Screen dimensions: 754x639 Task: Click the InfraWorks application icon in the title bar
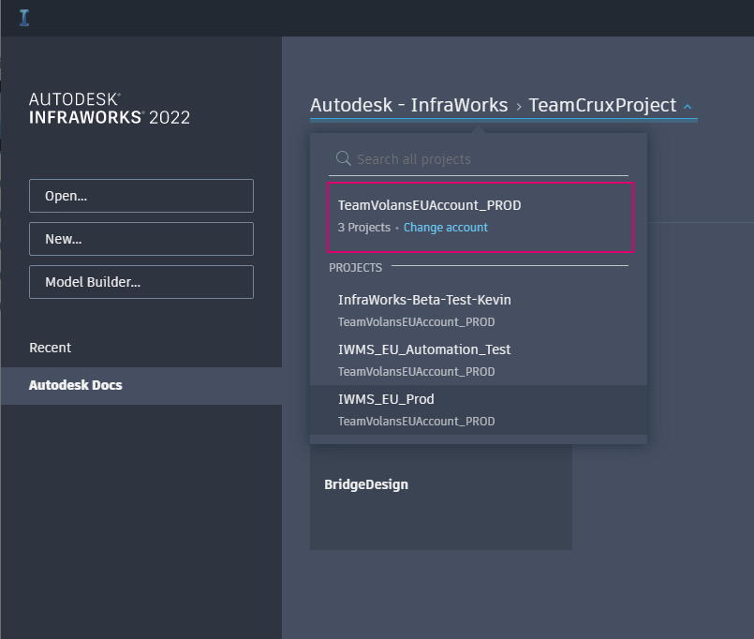23,15
